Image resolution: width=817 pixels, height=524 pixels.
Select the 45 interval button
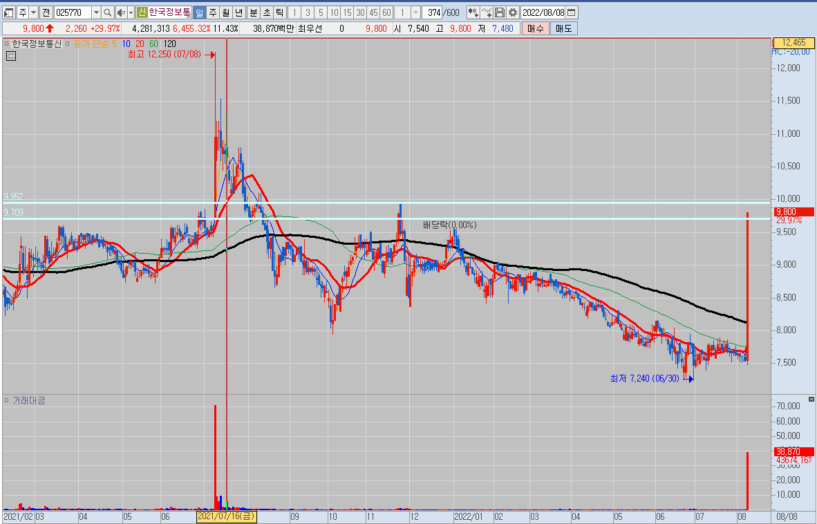[373, 12]
